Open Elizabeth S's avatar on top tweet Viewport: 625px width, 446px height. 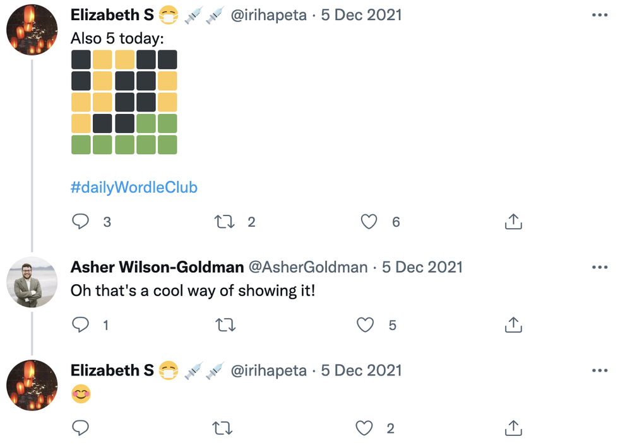pyautogui.click(x=32, y=29)
